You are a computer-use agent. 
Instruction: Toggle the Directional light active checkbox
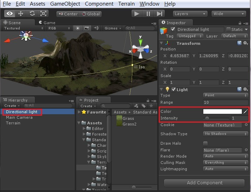pos(173,29)
